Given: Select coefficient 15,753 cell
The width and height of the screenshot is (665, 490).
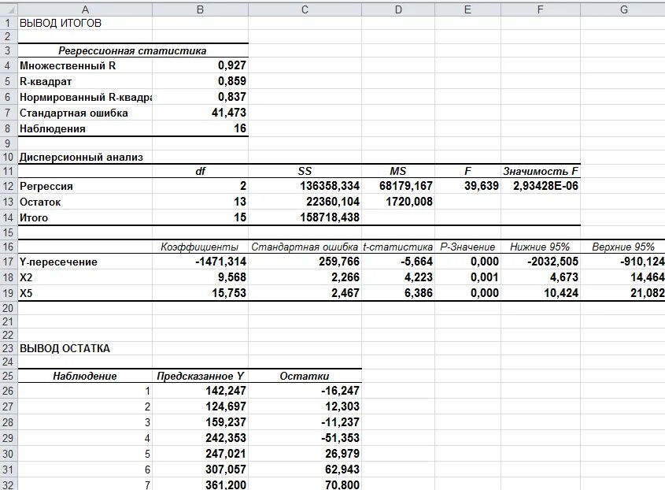Looking at the screenshot, I should pyautogui.click(x=200, y=293).
